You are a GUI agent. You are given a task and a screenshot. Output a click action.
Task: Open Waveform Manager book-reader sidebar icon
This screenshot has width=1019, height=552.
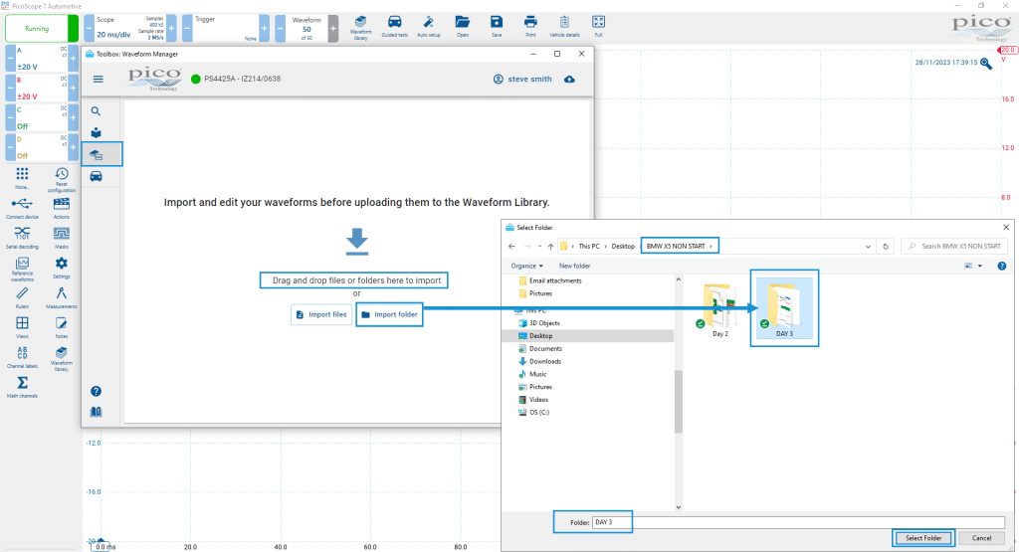click(x=97, y=132)
